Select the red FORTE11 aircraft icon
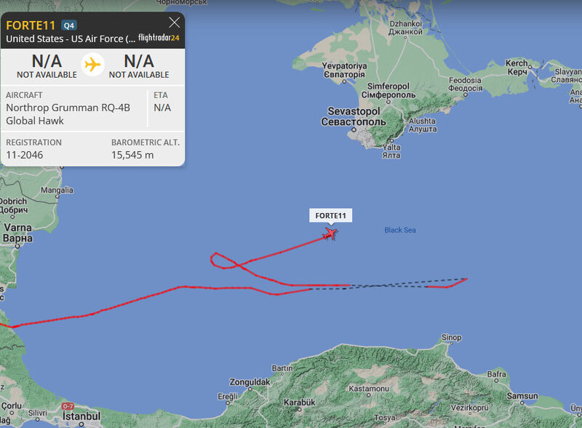The image size is (582, 428). 330,234
